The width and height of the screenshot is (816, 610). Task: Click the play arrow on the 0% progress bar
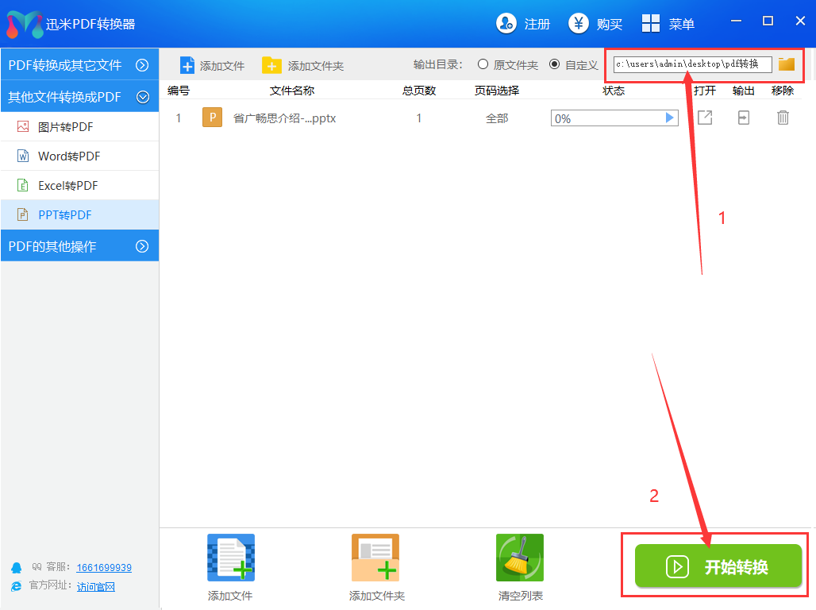tap(670, 118)
